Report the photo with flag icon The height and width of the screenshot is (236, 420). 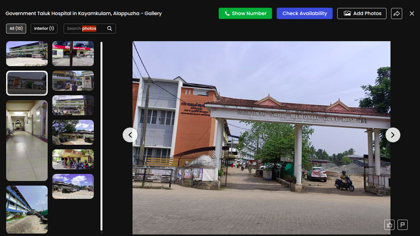pos(403,225)
